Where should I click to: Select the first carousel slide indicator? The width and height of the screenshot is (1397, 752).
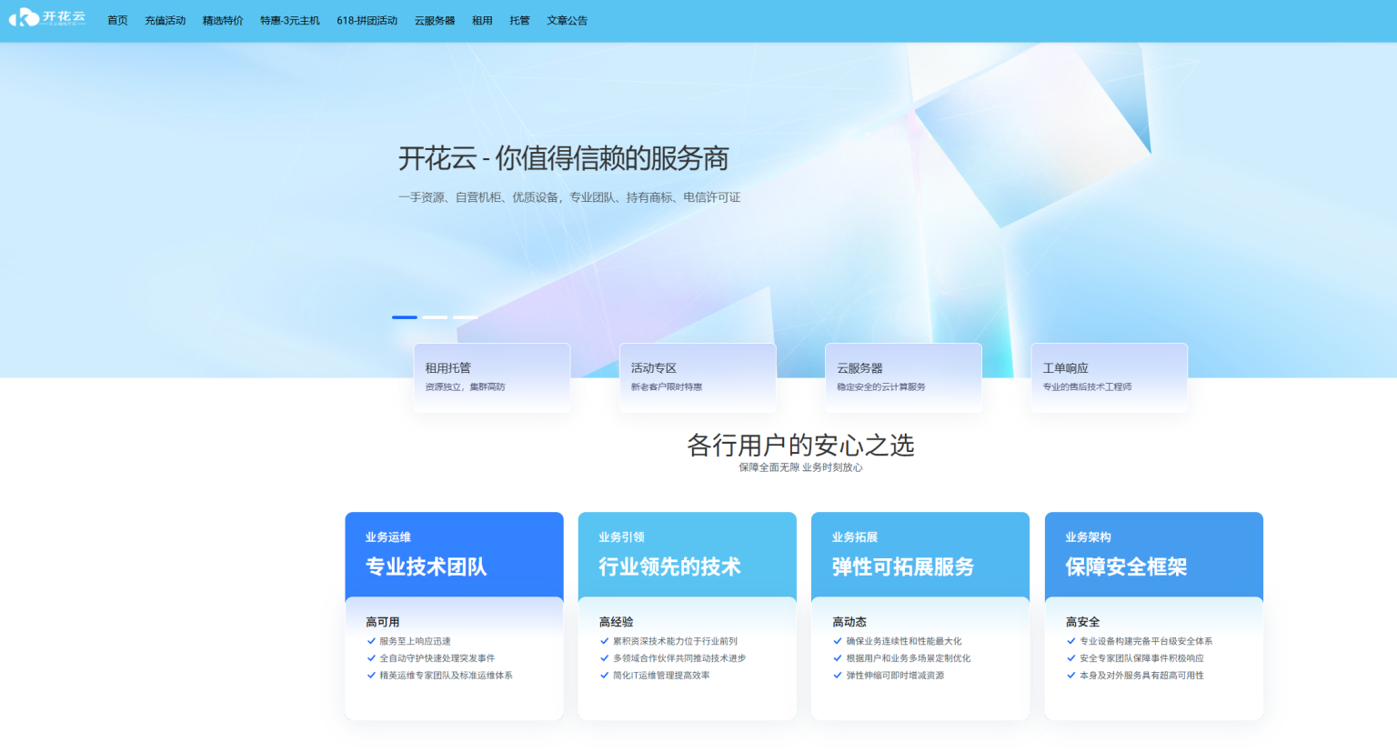coord(405,317)
